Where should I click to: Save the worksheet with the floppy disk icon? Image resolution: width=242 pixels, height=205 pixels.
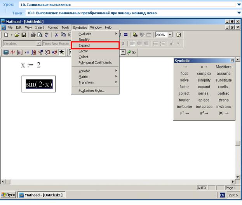(x=24, y=35)
